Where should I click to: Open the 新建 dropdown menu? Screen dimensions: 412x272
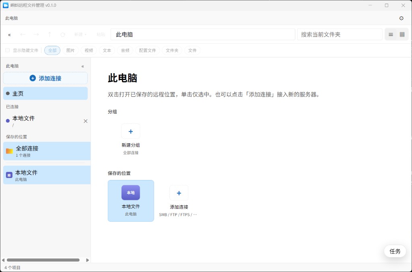[80, 35]
